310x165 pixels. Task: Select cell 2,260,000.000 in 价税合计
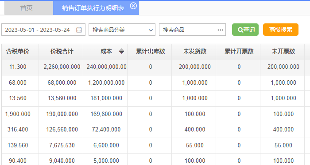(x=61, y=67)
